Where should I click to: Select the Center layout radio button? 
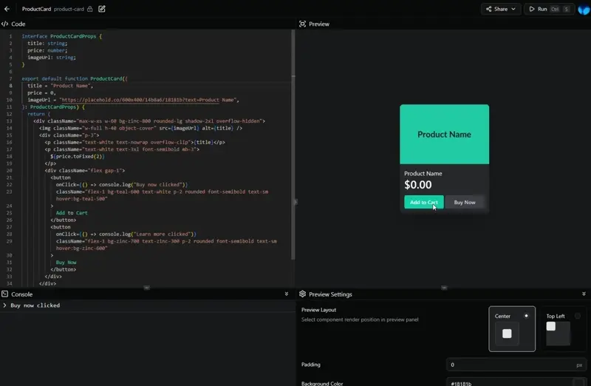[x=526, y=315]
